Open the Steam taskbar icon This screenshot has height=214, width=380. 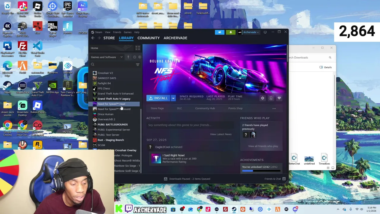pos(234,210)
